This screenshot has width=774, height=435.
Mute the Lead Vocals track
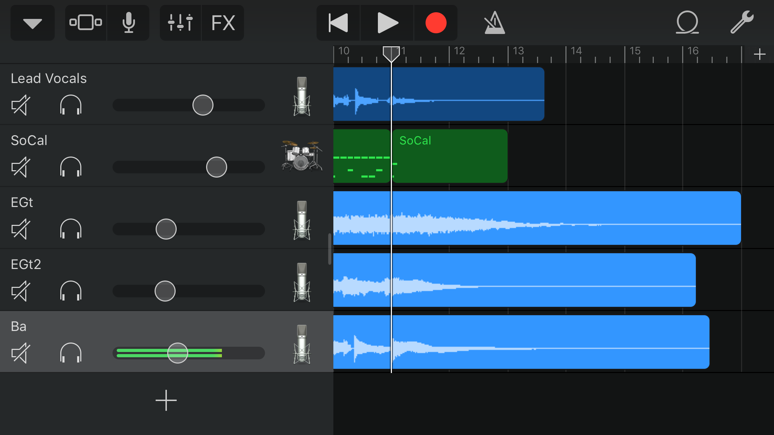pyautogui.click(x=20, y=105)
